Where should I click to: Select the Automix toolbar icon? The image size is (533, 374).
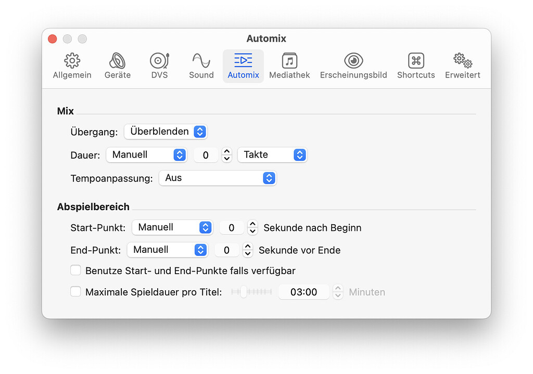243,66
